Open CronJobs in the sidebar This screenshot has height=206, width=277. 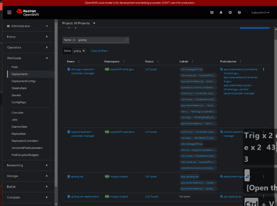click(18, 112)
